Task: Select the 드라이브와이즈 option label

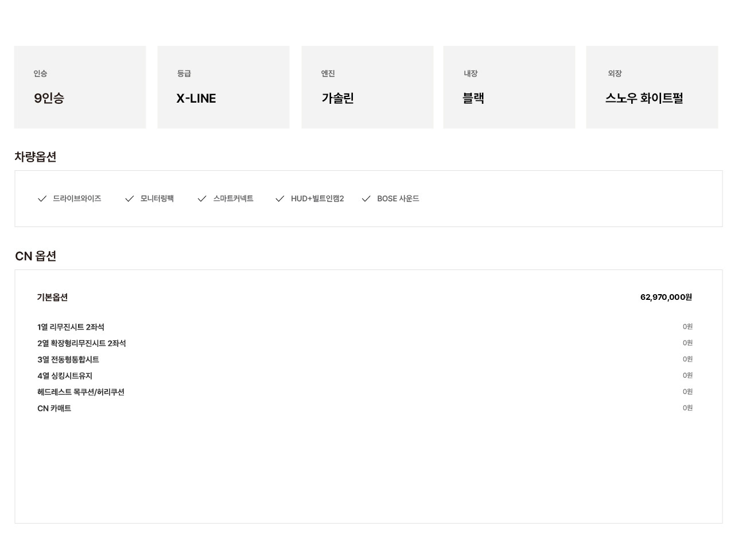Action: pyautogui.click(x=77, y=198)
